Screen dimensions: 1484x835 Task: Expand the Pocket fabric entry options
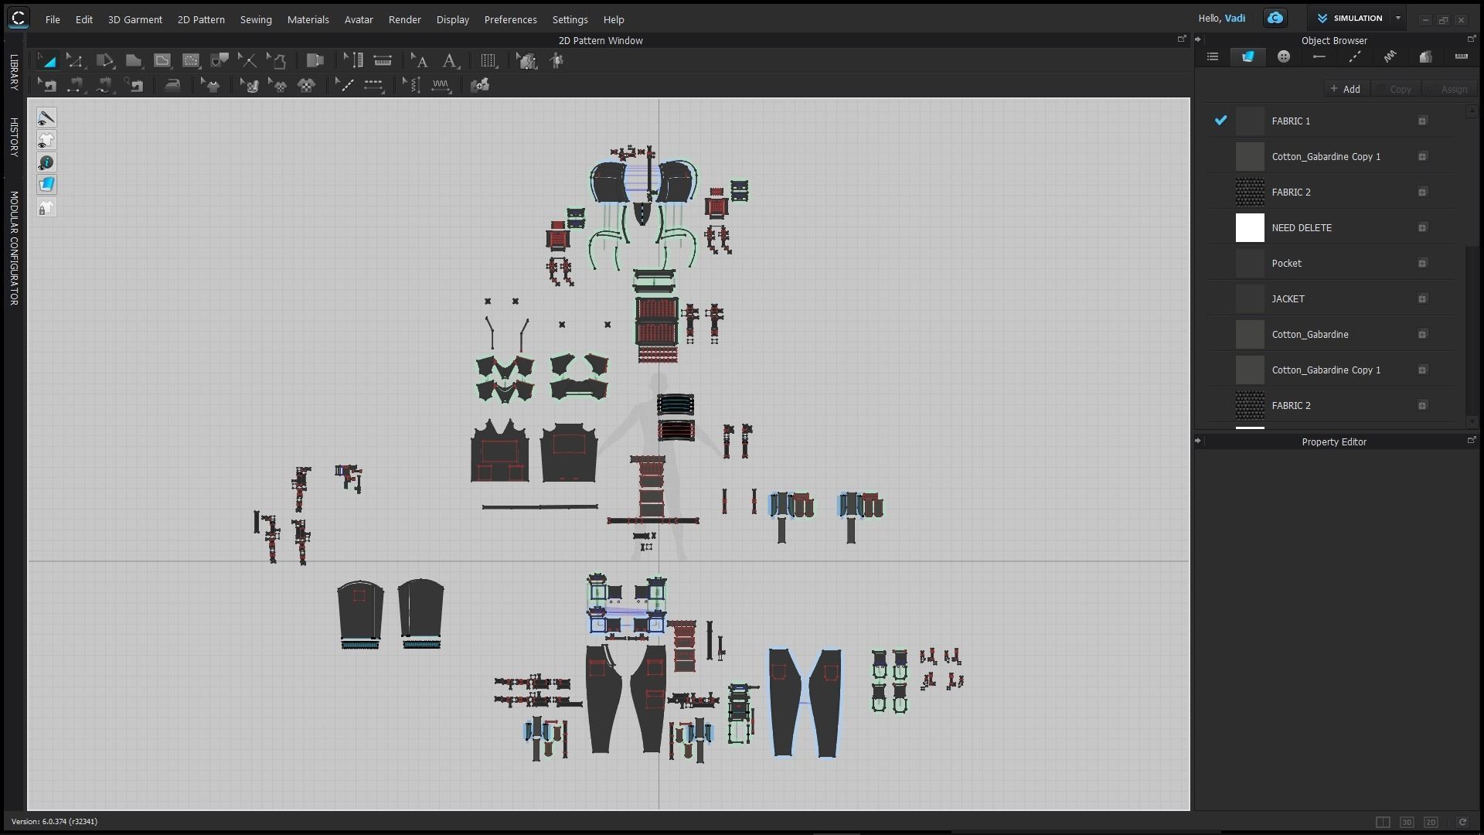(1422, 264)
